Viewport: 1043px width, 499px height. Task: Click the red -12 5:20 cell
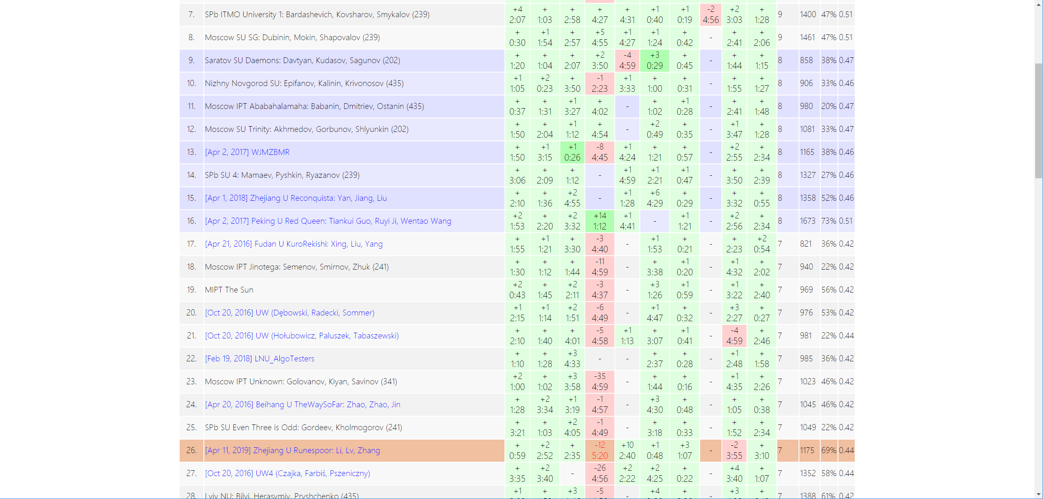pyautogui.click(x=599, y=450)
